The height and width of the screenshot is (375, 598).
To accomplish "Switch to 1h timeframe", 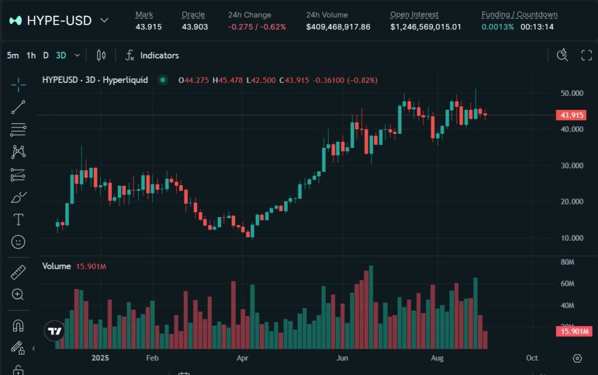I will 31,55.
